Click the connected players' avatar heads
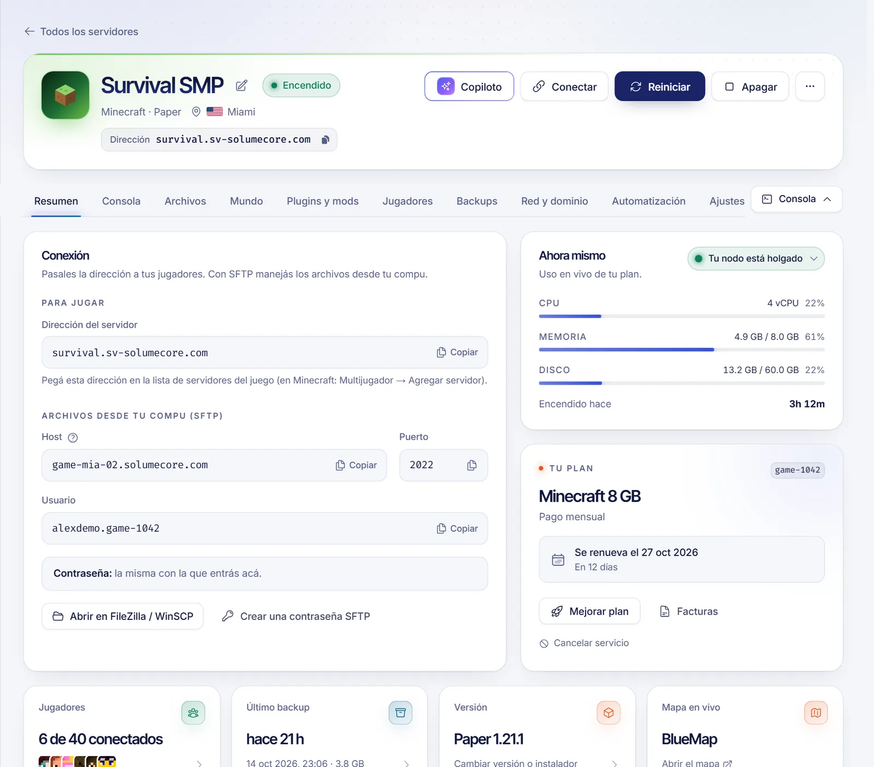Image resolution: width=874 pixels, height=767 pixels. (x=77, y=761)
